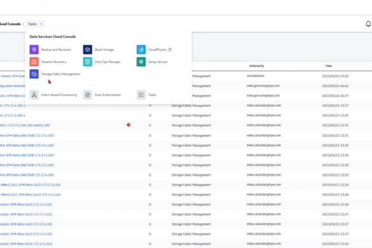Open the Disaster Recovery icon
This screenshot has height=248, width=372.
coord(34,62)
